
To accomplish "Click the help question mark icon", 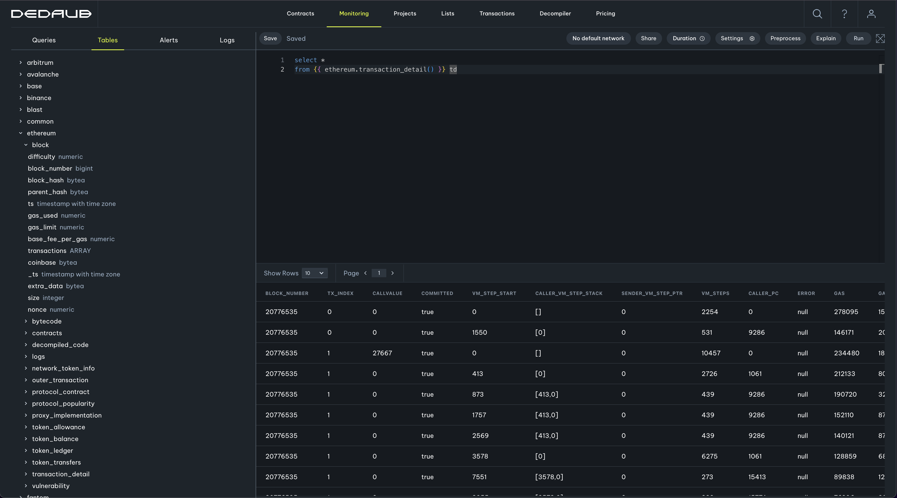I will coord(844,14).
